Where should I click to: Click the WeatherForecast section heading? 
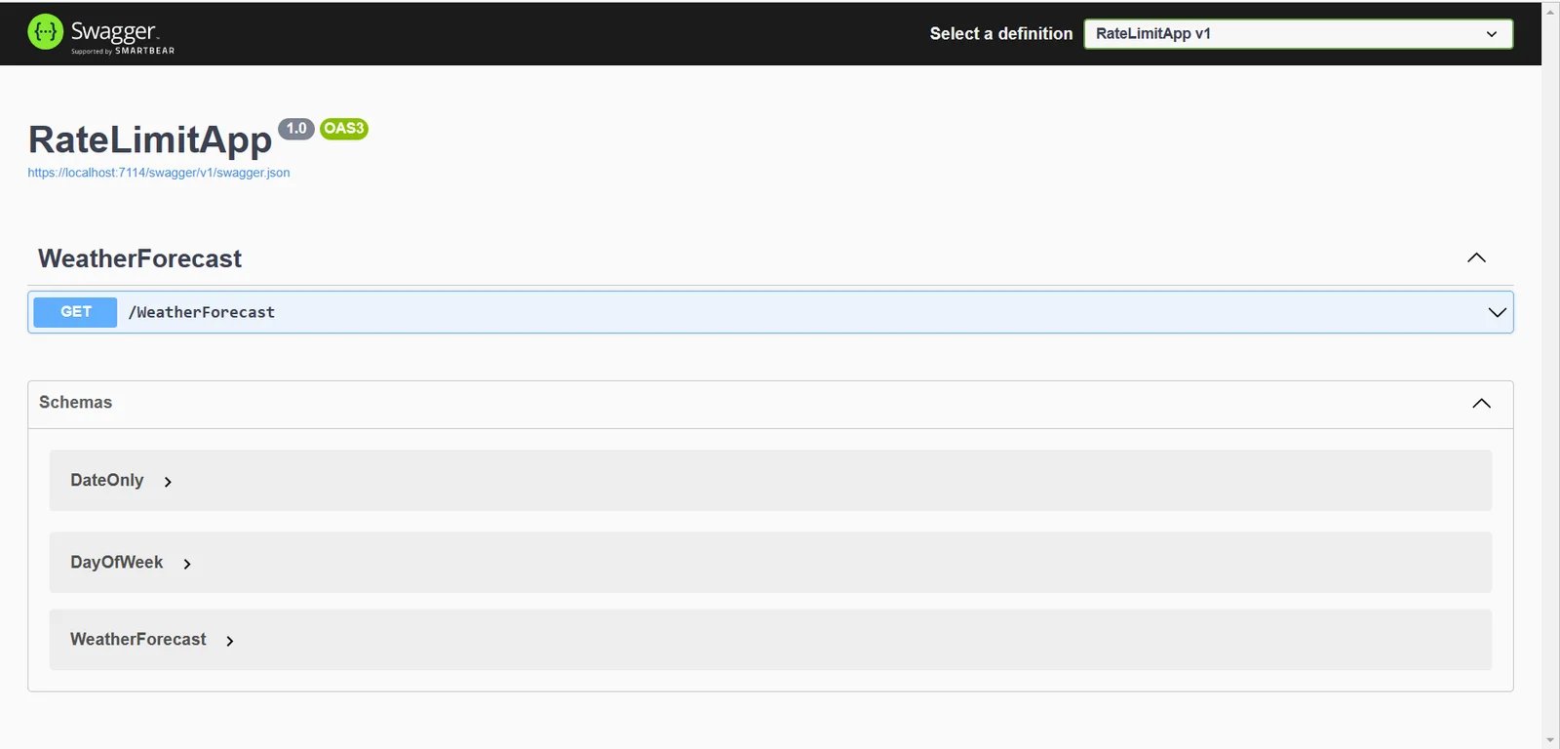[139, 258]
